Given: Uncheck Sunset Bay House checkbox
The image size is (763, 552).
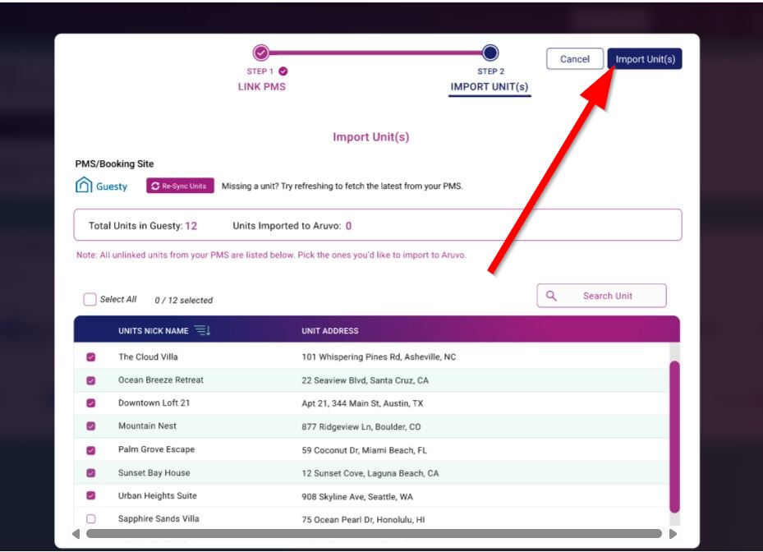Looking at the screenshot, I should point(91,472).
